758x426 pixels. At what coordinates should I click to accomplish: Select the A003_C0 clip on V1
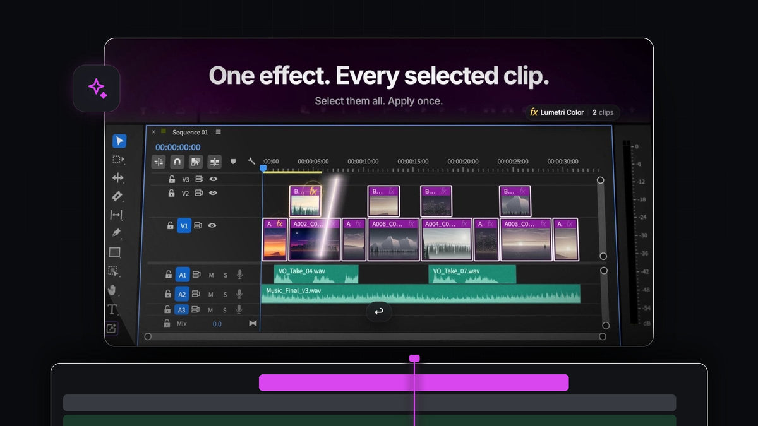coord(526,239)
